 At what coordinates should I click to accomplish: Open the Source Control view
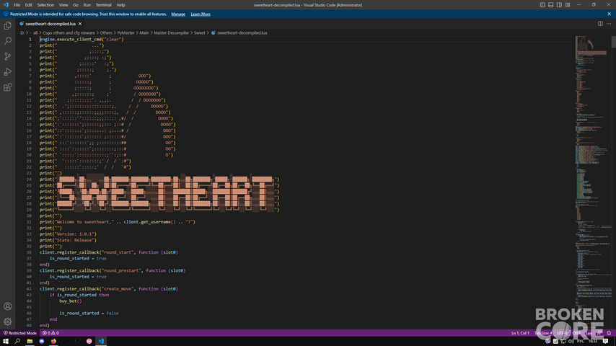pos(7,56)
